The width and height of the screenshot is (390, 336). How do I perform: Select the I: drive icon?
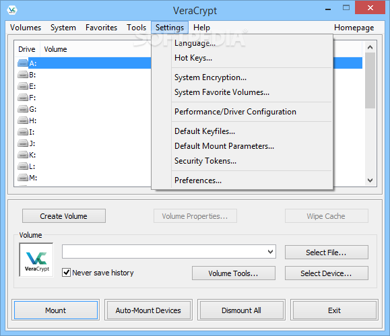[23, 132]
